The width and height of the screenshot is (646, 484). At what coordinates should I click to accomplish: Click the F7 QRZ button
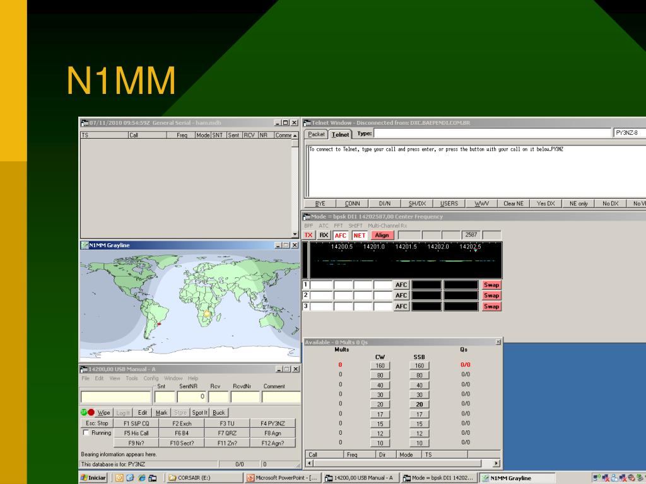[x=227, y=433]
